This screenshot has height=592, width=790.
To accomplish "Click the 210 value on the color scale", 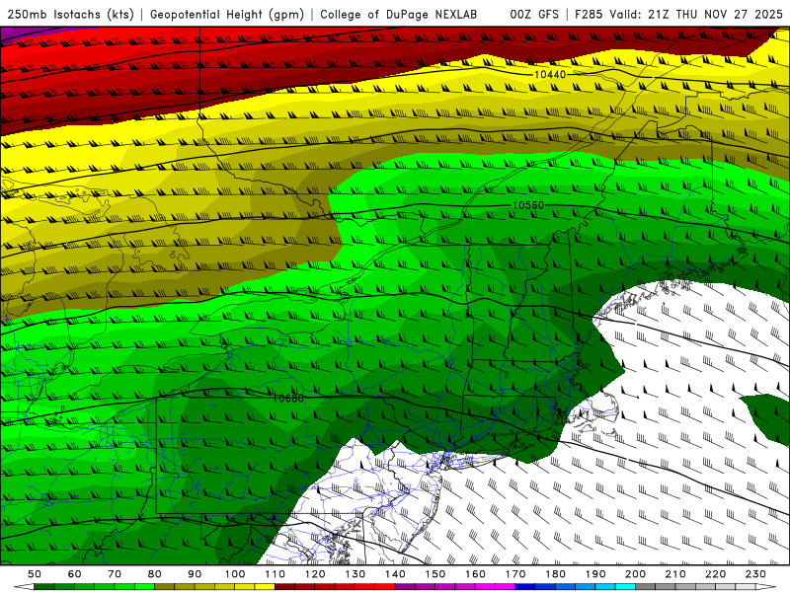I will 675,574.
